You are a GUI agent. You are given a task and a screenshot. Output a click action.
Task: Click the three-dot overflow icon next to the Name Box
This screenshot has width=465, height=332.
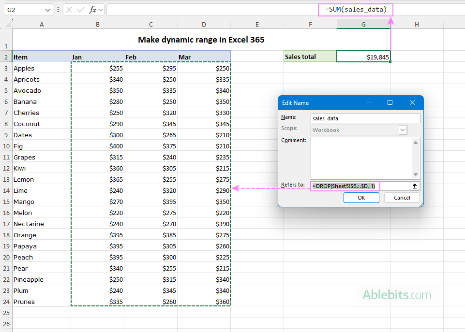click(58, 10)
